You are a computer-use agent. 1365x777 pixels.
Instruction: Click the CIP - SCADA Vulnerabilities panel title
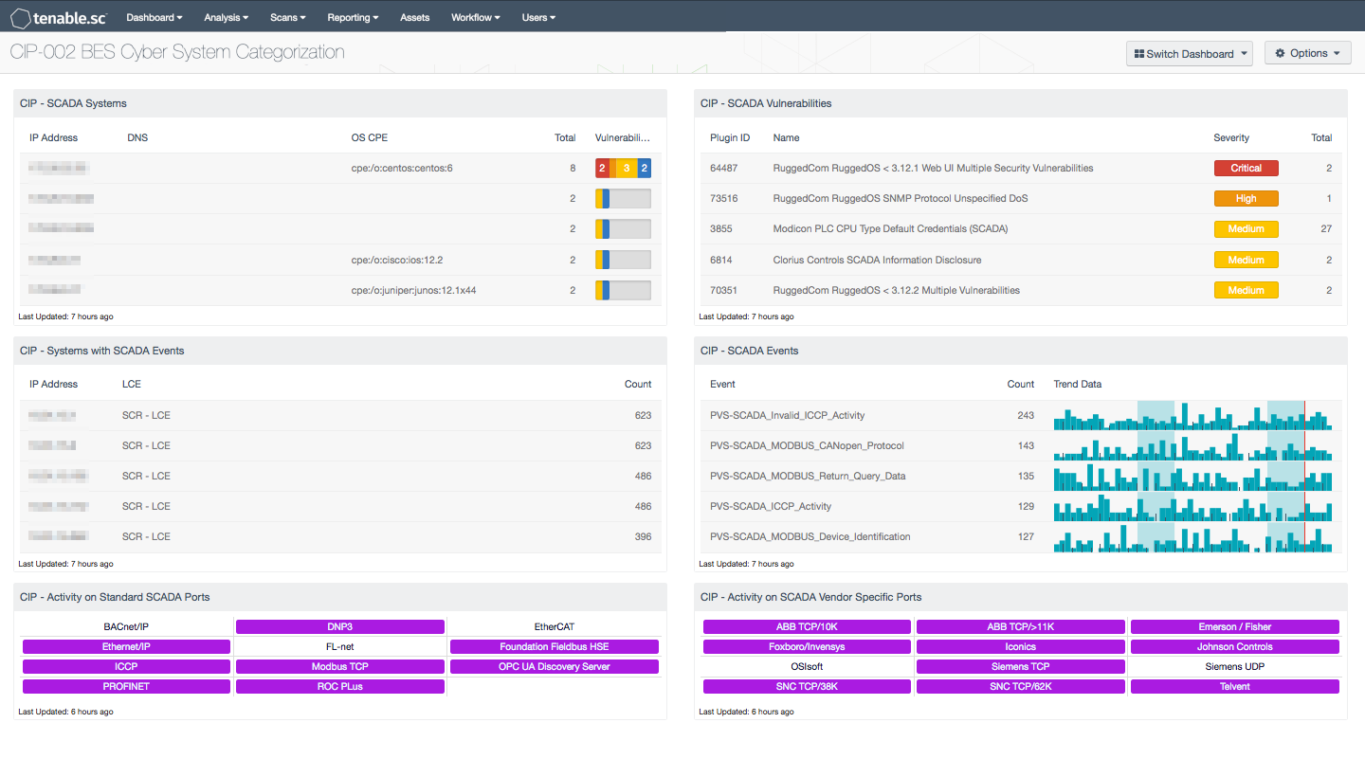[x=766, y=103]
